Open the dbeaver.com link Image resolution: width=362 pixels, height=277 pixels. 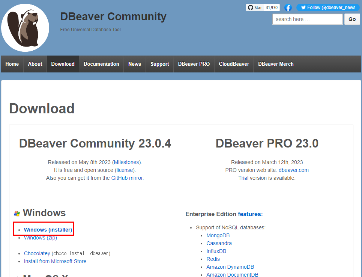[x=294, y=170]
